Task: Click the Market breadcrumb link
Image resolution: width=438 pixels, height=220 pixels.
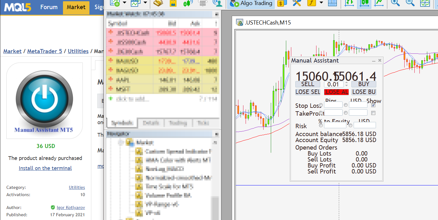Action: click(13, 51)
